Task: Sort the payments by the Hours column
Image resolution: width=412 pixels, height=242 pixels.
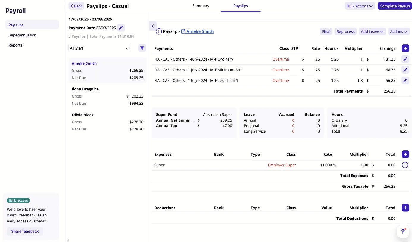Action: coord(331,48)
